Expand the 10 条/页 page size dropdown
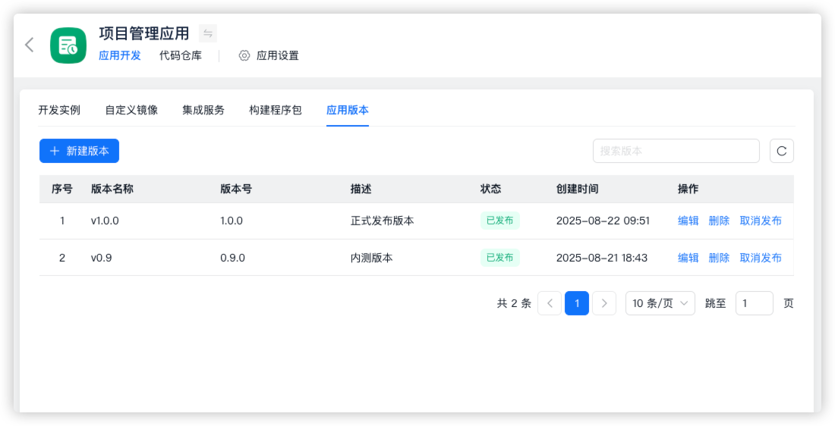Viewport: 835px width, 426px height. tap(660, 303)
